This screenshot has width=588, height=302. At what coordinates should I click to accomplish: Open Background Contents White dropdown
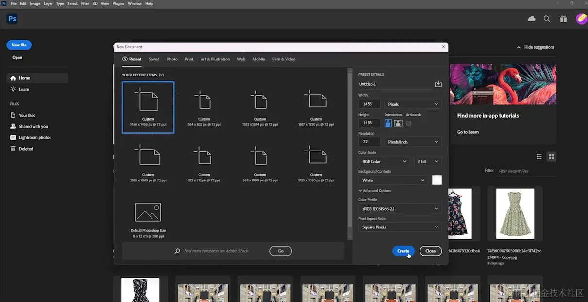392,180
